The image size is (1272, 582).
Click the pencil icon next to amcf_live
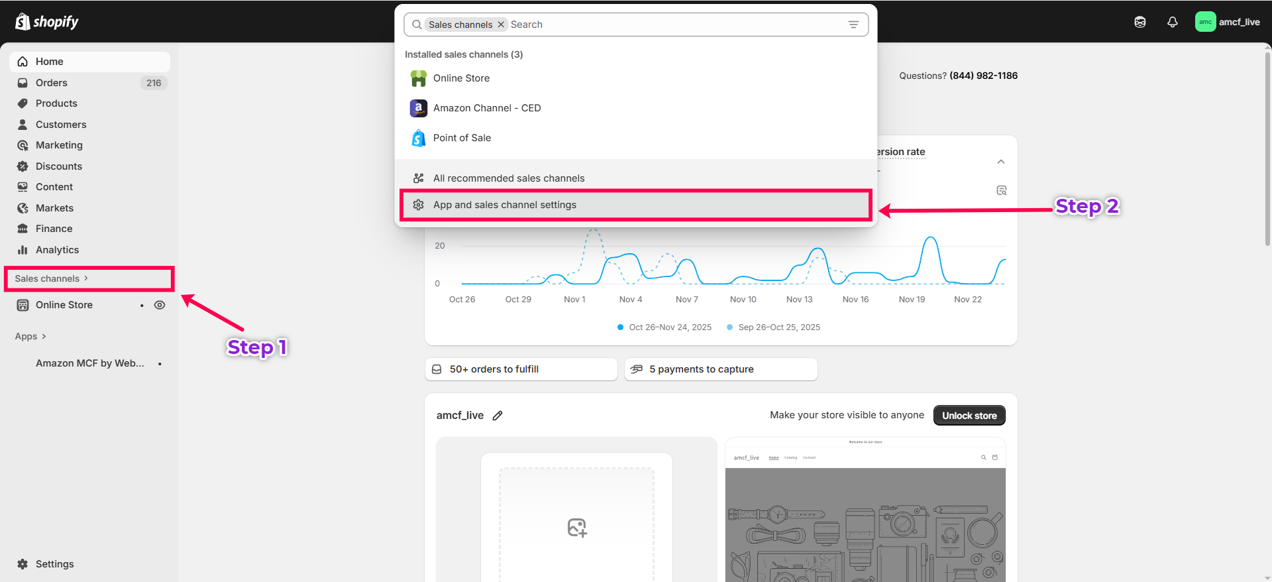coord(498,416)
